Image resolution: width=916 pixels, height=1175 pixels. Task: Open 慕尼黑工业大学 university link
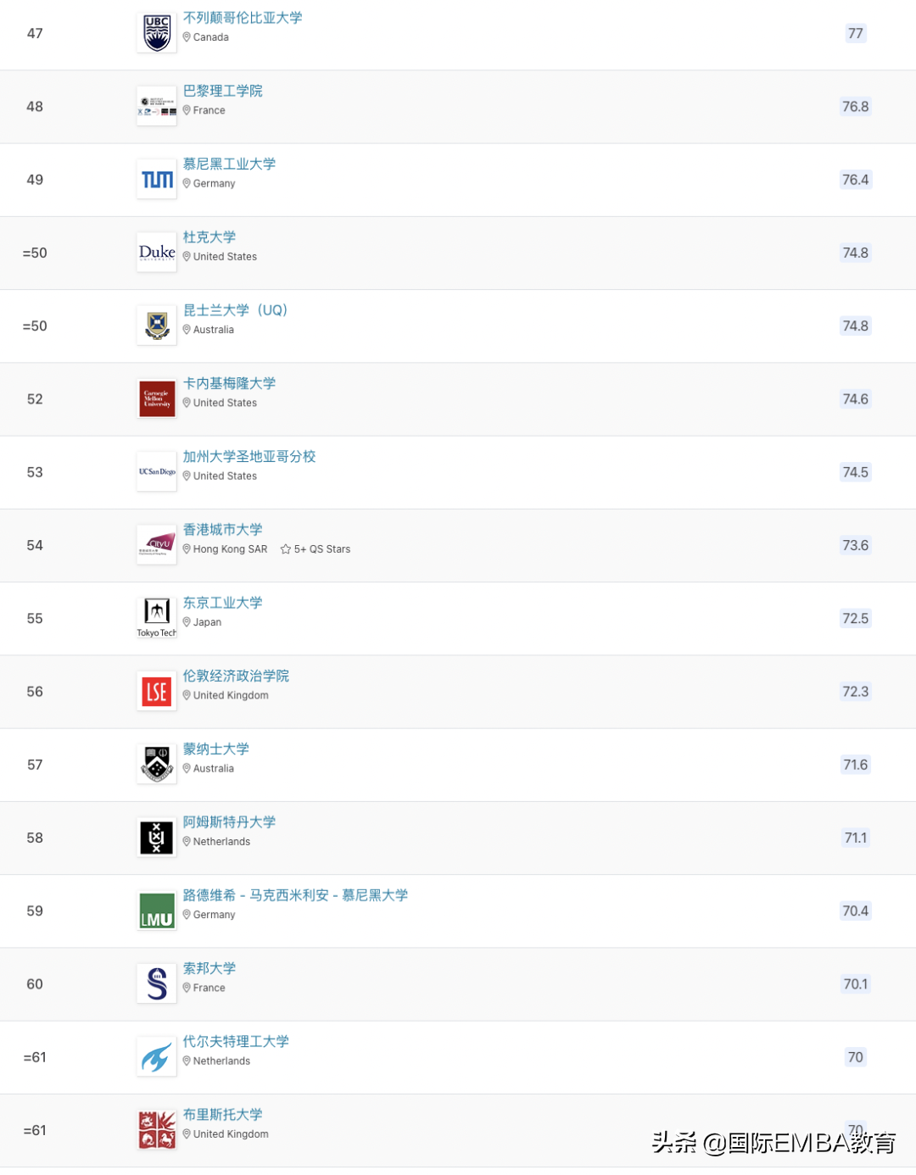point(229,164)
